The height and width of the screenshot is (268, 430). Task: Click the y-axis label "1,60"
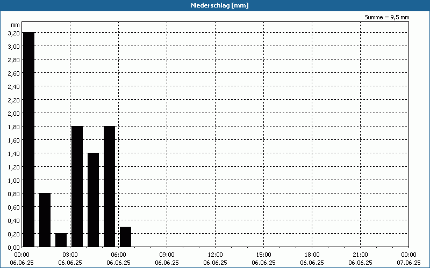(14, 140)
